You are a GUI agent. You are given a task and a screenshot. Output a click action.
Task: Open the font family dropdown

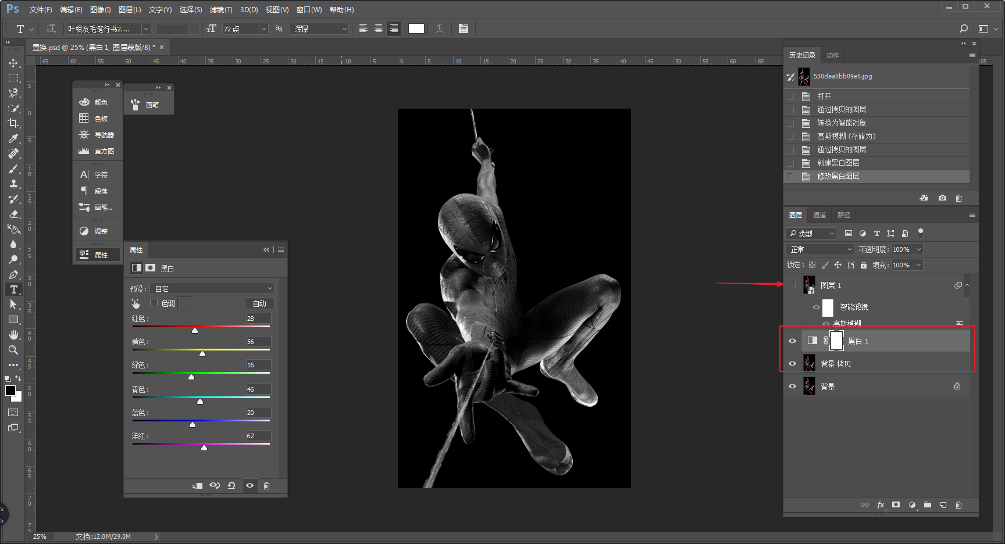click(x=147, y=28)
